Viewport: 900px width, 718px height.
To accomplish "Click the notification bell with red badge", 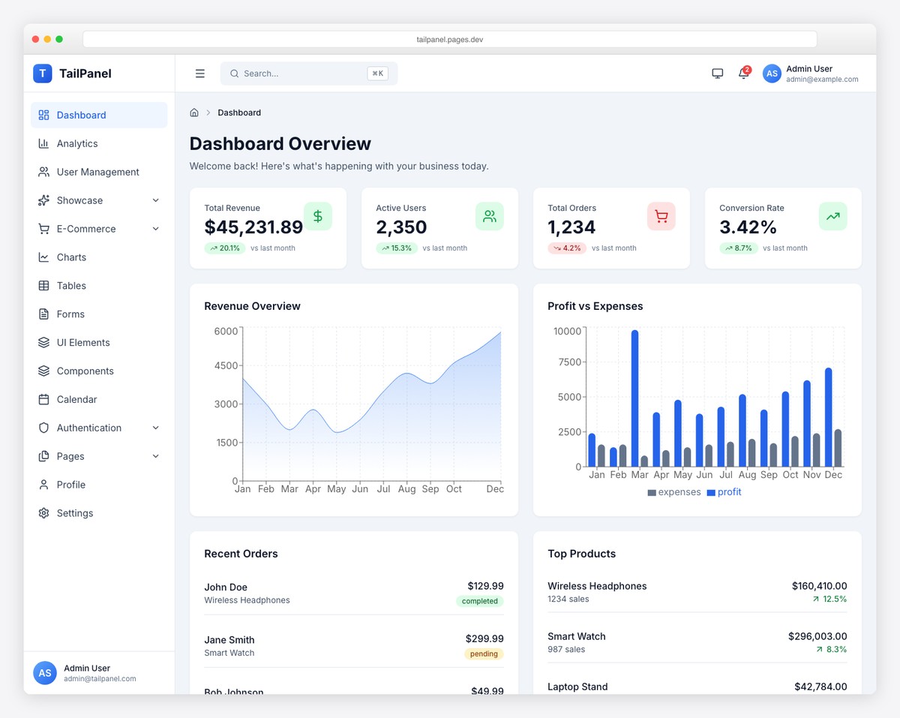I will (x=742, y=74).
